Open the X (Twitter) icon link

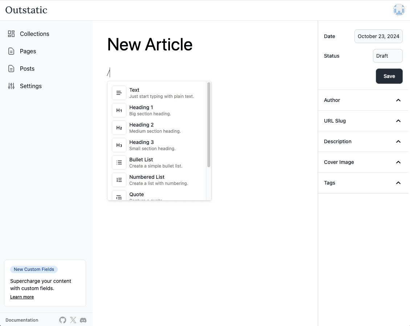[x=73, y=320]
